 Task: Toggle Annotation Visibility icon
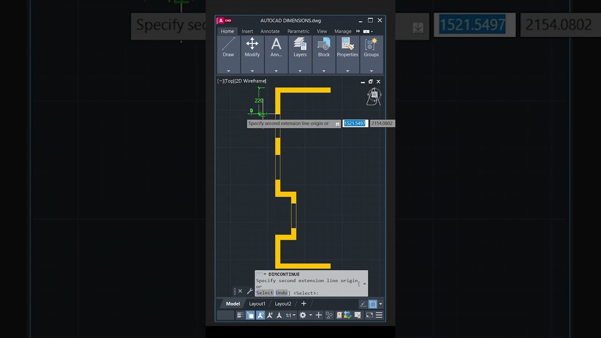(x=261, y=315)
